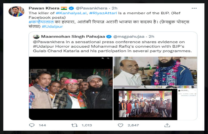
Task: Visit the @msgpahujaa handle
Action: pos(129,37)
